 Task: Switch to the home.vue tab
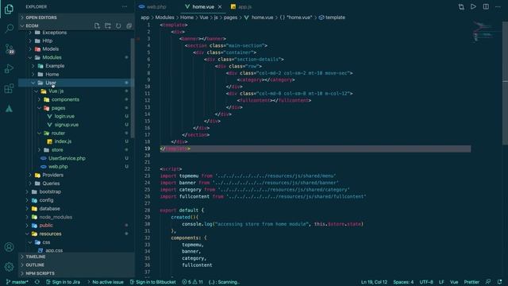coord(203,7)
